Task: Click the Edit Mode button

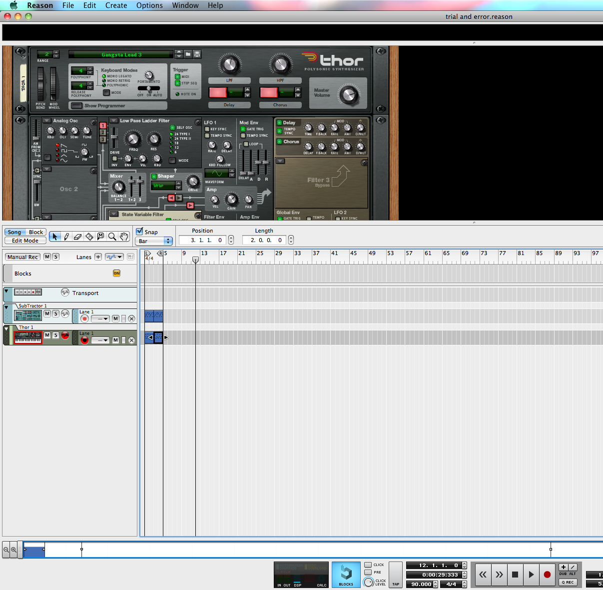Action: (25, 240)
